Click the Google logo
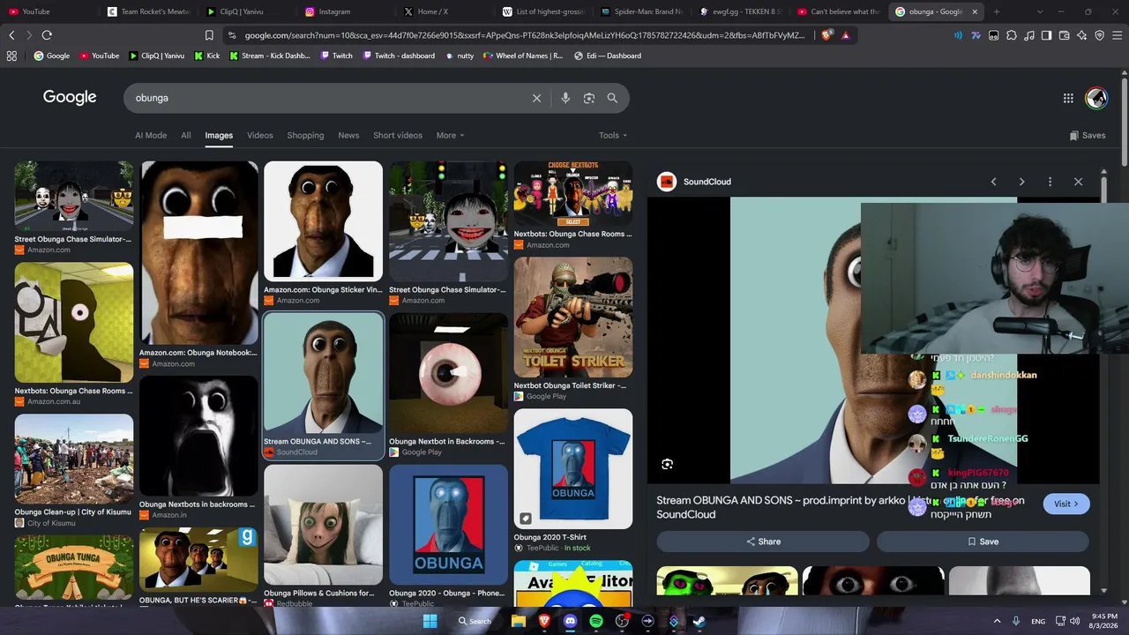This screenshot has width=1129, height=635. (x=70, y=98)
